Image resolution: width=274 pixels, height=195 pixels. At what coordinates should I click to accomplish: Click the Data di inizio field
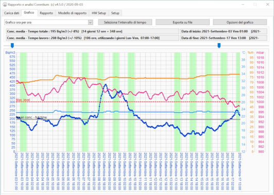pyautogui.click(x=224, y=31)
